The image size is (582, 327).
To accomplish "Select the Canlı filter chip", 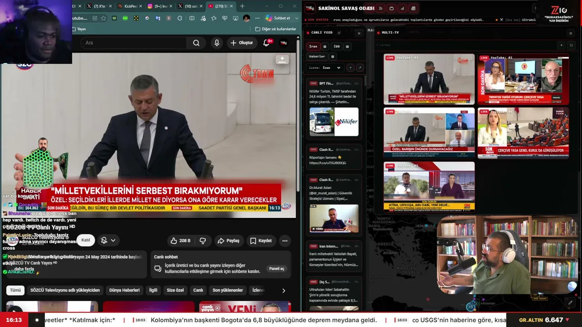I will pos(198,290).
